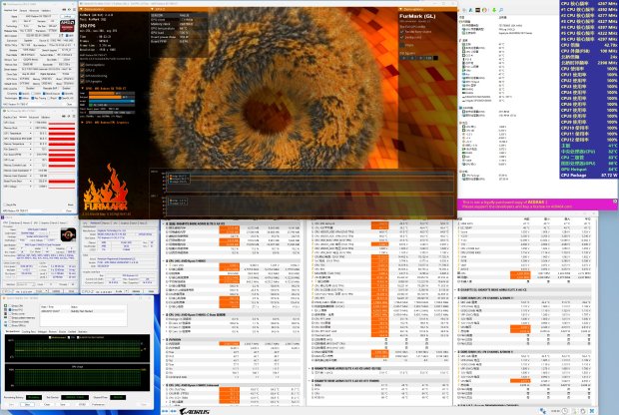Close the magenta AIDA64 license banner
619x415 pixels.
(x=615, y=202)
